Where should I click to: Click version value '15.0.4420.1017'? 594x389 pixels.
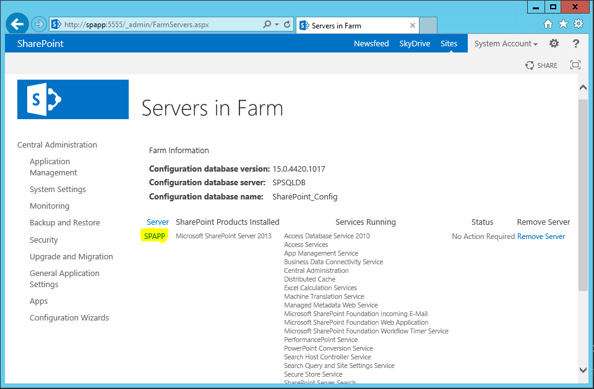[299, 169]
